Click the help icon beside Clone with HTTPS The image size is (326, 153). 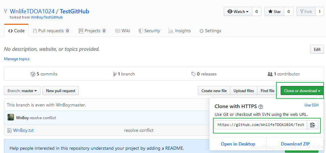pos(261,107)
